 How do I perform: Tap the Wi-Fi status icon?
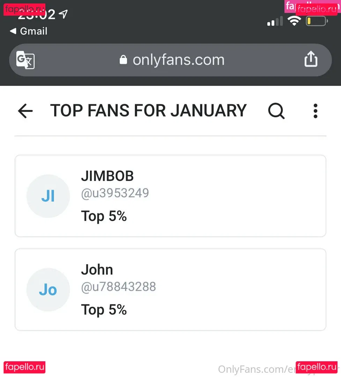pos(294,21)
